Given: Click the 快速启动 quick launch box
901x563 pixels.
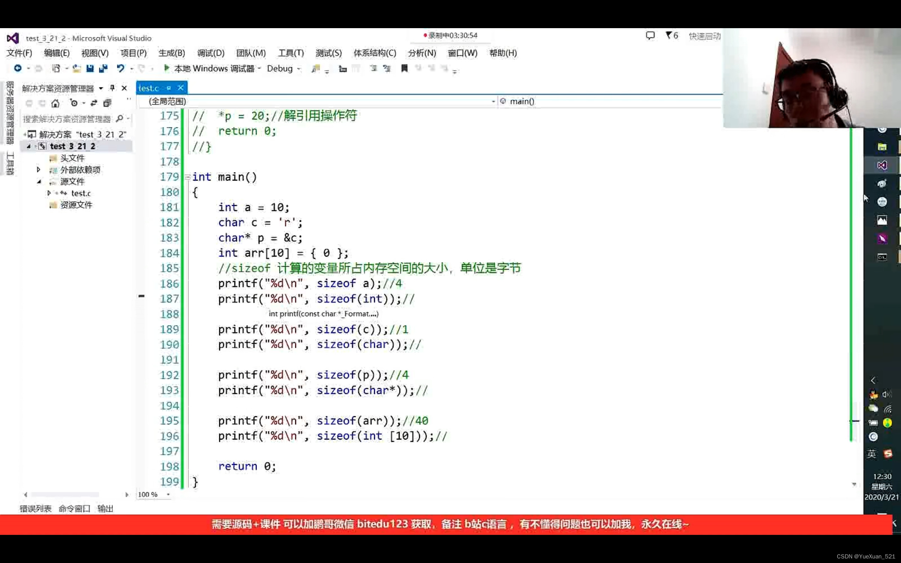Looking at the screenshot, I should coord(704,36).
